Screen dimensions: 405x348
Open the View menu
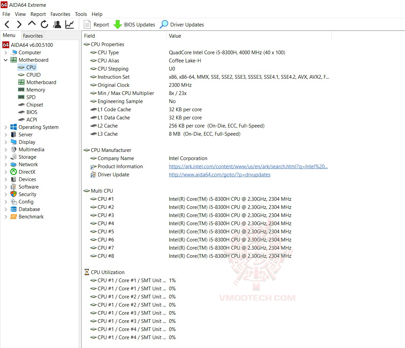point(20,14)
